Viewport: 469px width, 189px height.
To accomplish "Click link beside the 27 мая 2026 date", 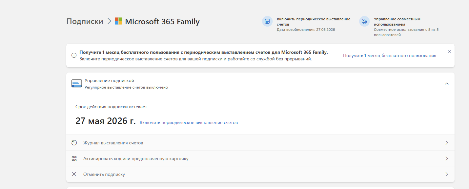I will pyautogui.click(x=189, y=123).
